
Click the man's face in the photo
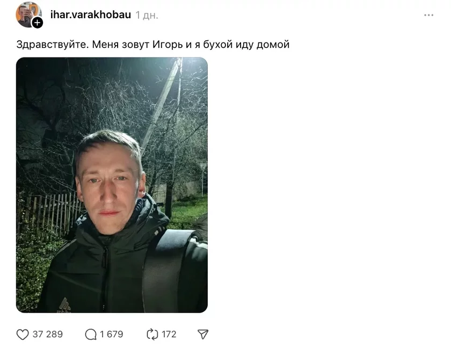[x=111, y=187]
